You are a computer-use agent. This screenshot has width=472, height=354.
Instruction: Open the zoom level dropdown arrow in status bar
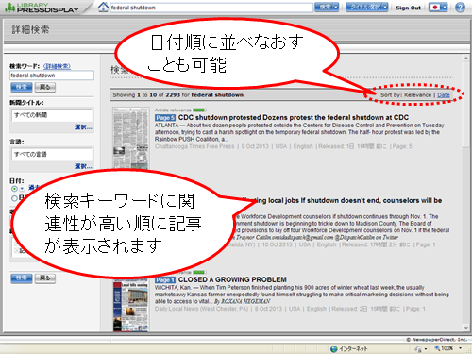point(461,348)
